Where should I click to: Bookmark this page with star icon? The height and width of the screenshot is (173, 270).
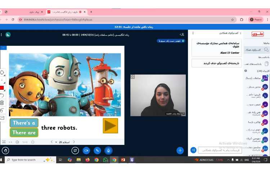point(233,20)
